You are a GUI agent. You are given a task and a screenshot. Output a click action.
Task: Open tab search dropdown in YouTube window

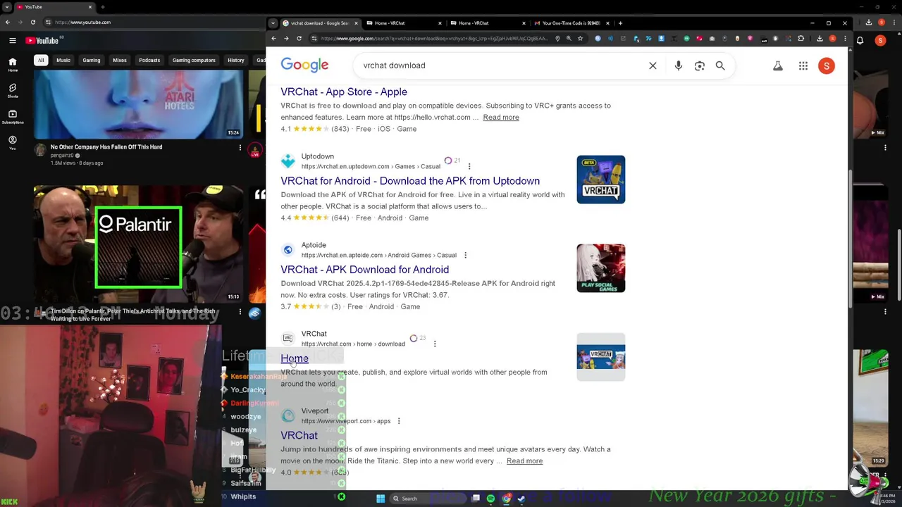(7, 7)
